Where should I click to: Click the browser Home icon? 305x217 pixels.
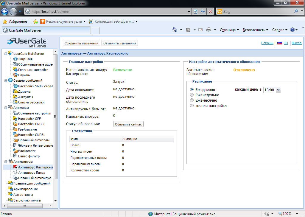(175, 30)
